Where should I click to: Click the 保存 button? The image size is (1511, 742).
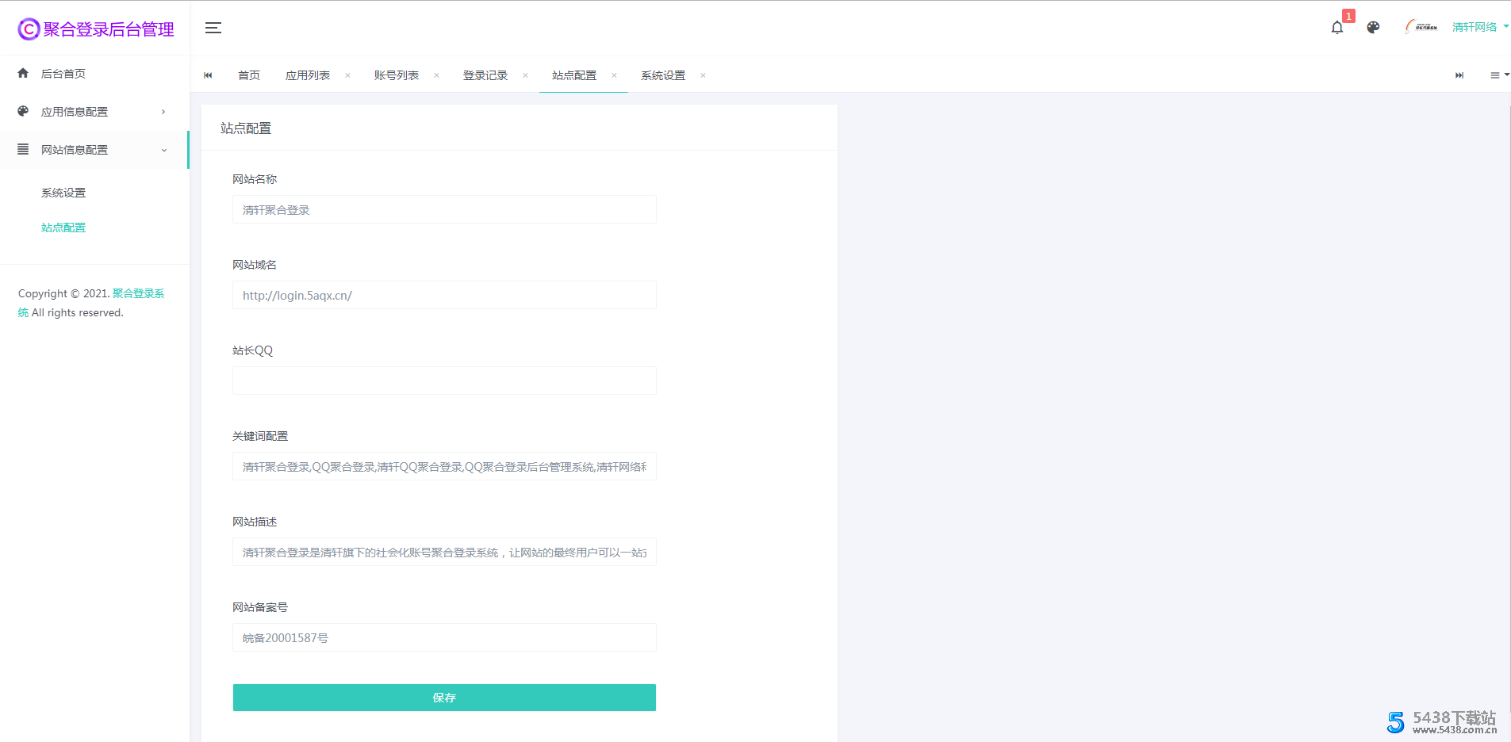[443, 697]
